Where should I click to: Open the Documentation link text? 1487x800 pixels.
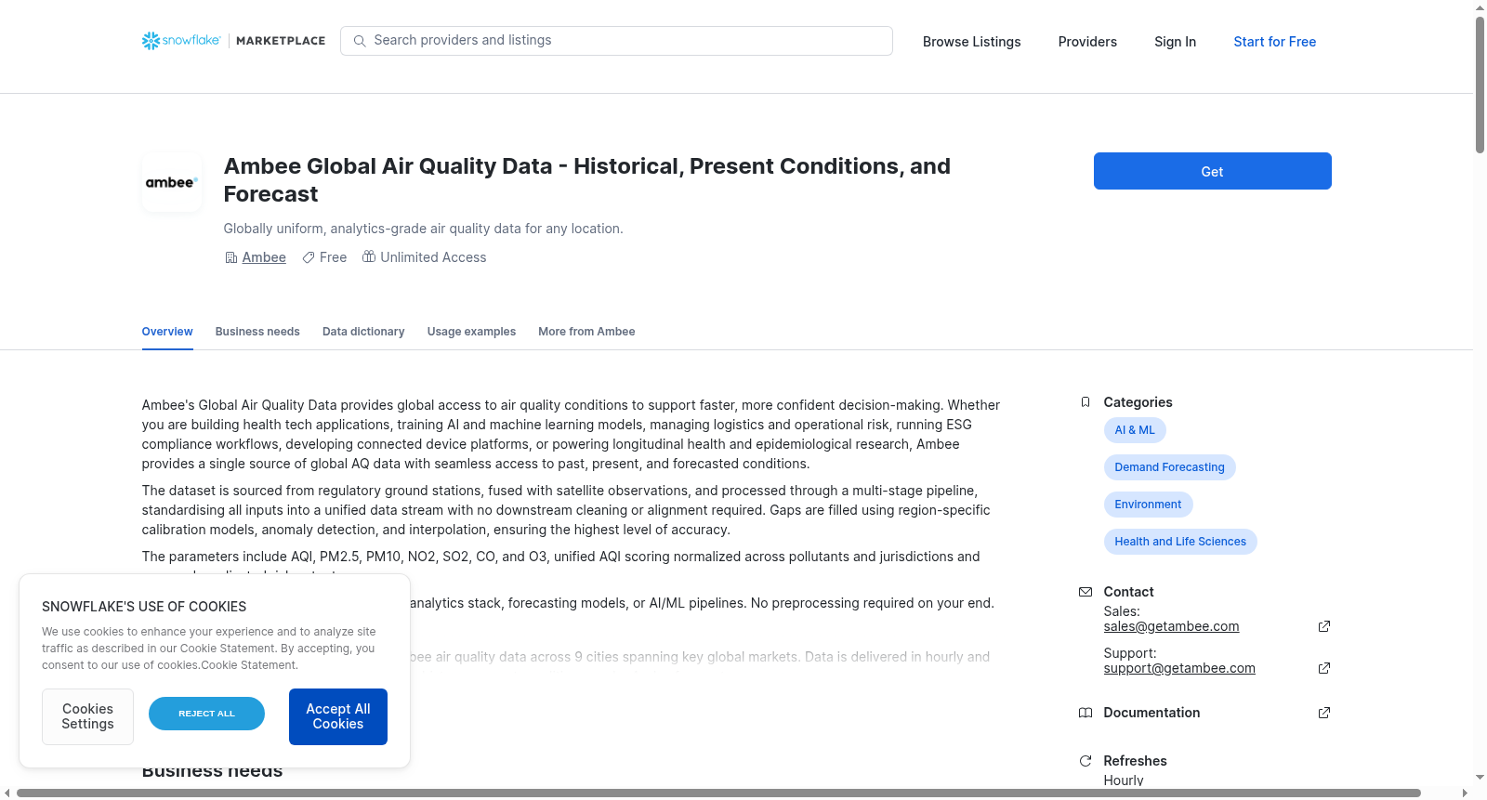pyautogui.click(x=1151, y=713)
